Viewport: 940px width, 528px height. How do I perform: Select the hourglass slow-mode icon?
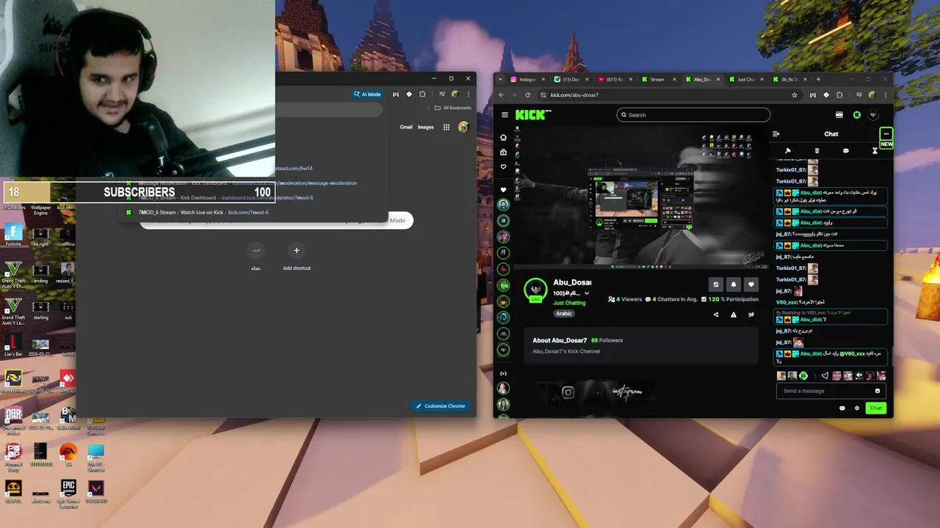875,151
